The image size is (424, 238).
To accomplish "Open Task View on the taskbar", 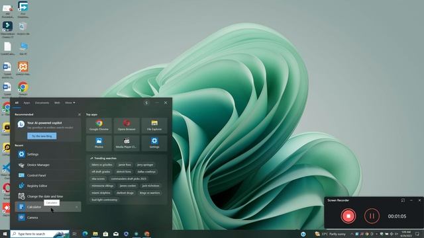I will tap(74, 234).
